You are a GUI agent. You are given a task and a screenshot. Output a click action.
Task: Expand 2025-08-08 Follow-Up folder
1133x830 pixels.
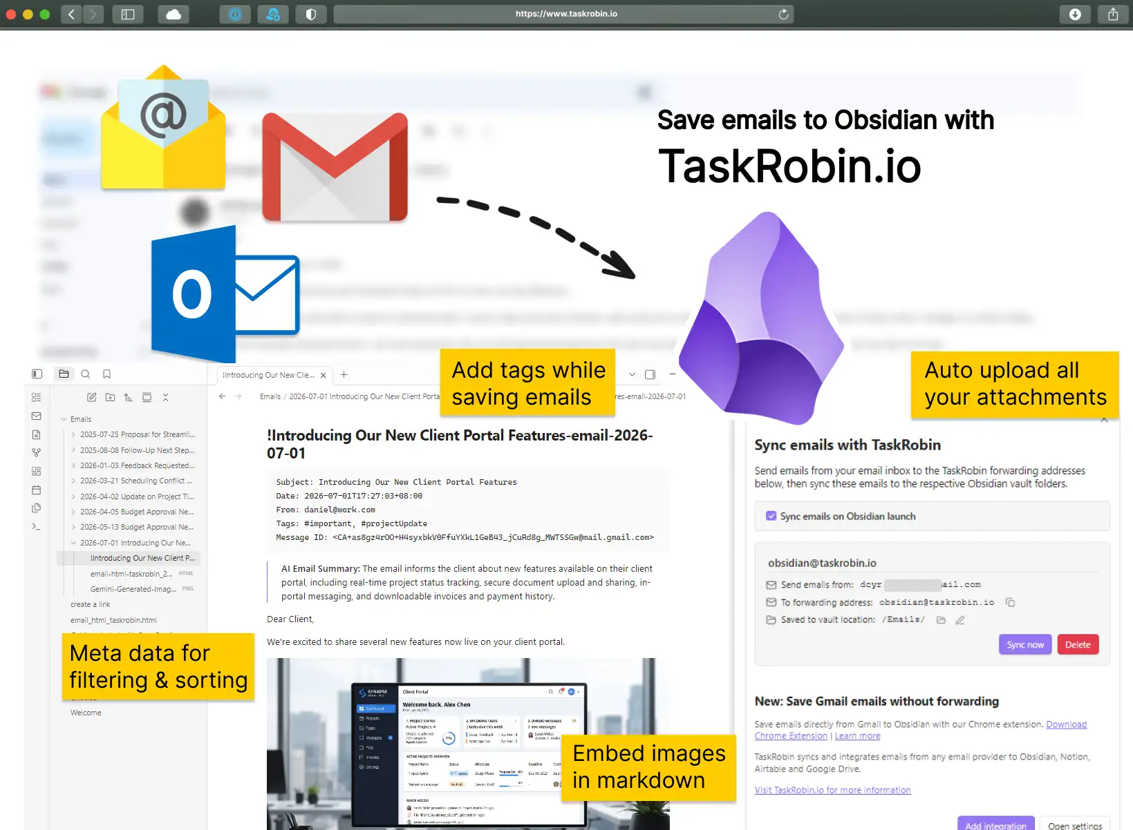pyautogui.click(x=73, y=450)
